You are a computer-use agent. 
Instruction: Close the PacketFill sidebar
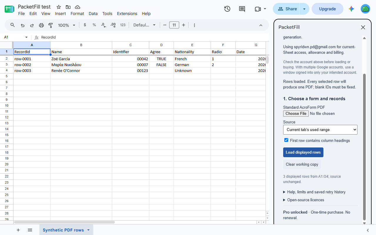pos(363,27)
